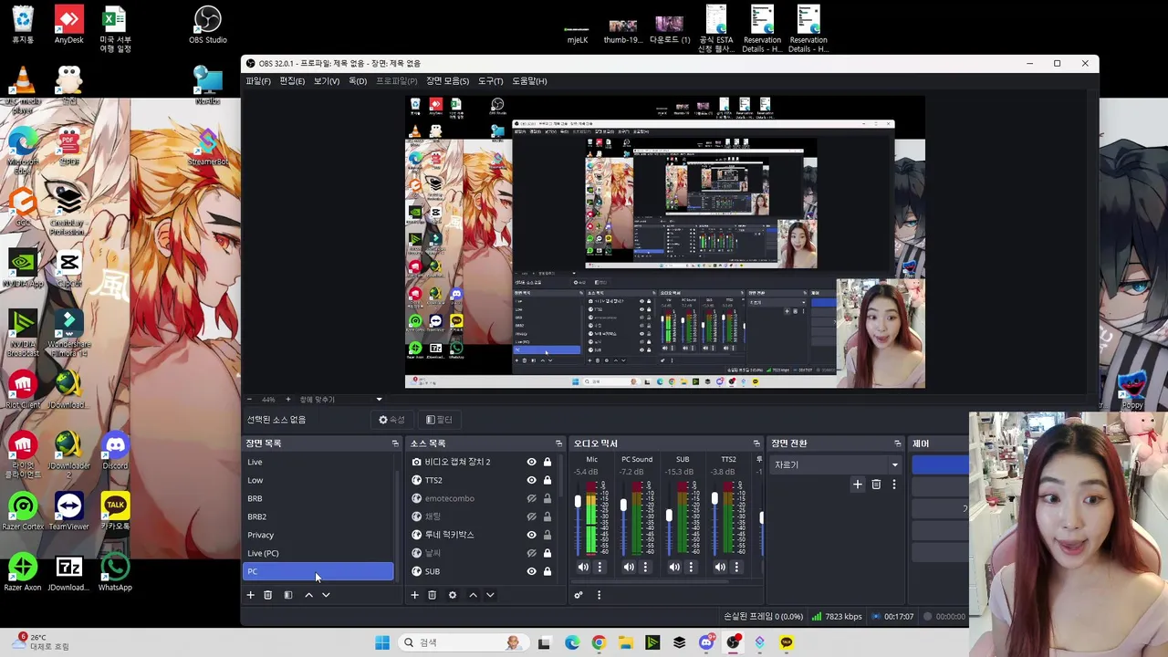Open SUB channel options menu
This screenshot has height=657, width=1168.
click(x=691, y=567)
